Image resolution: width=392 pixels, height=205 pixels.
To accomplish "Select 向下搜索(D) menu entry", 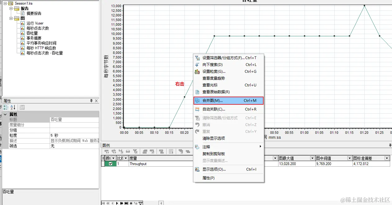I will (229, 65).
